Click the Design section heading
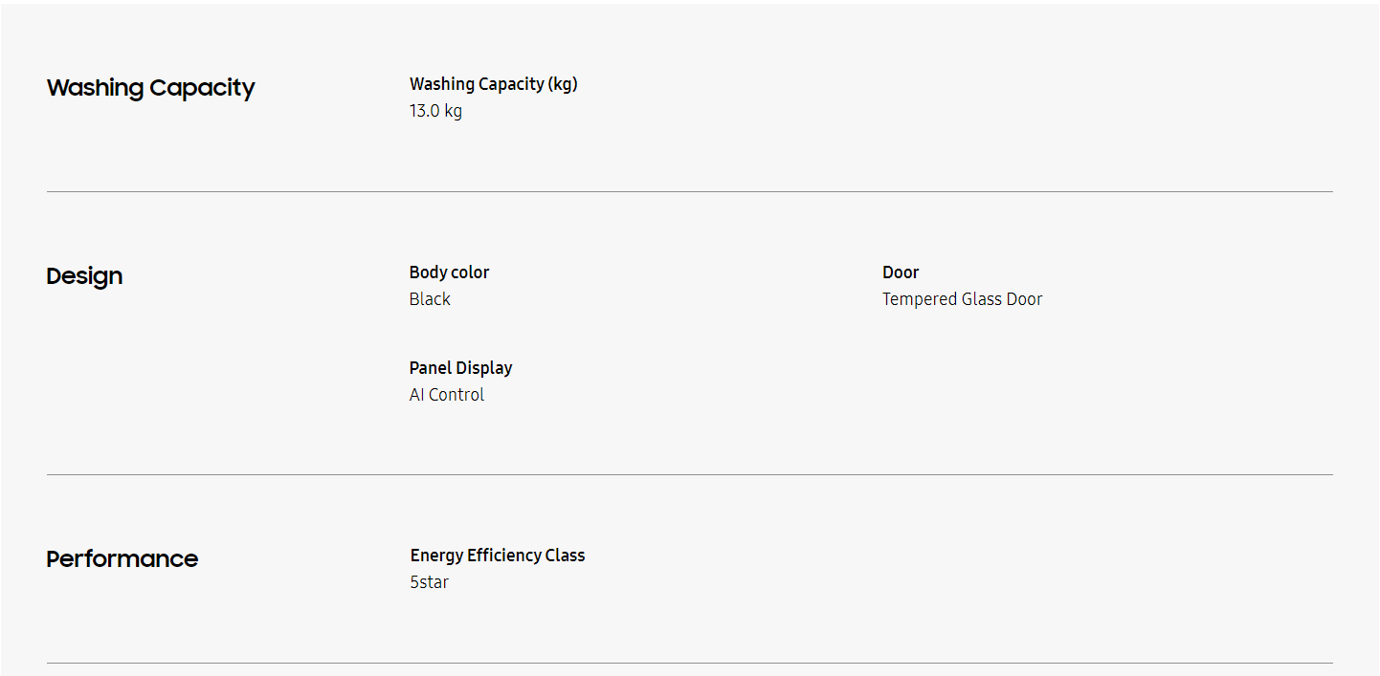This screenshot has width=1380, height=676. tap(84, 276)
